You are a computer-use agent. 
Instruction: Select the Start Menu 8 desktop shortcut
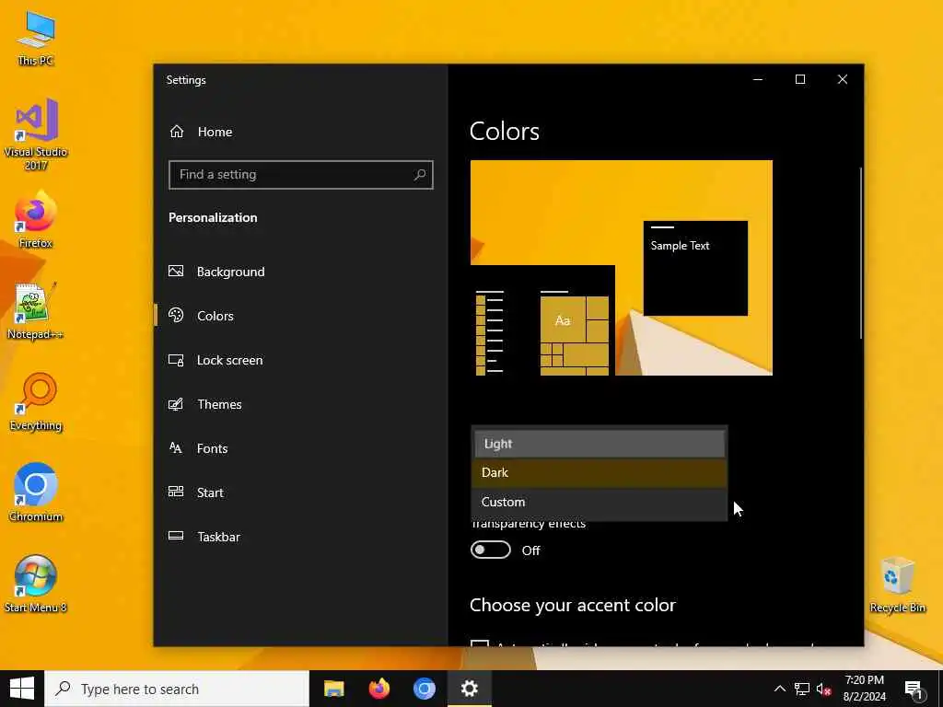[36, 584]
